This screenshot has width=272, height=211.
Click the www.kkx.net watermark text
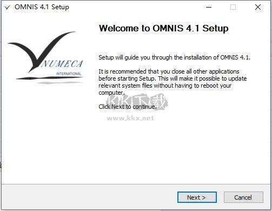tap(130, 118)
